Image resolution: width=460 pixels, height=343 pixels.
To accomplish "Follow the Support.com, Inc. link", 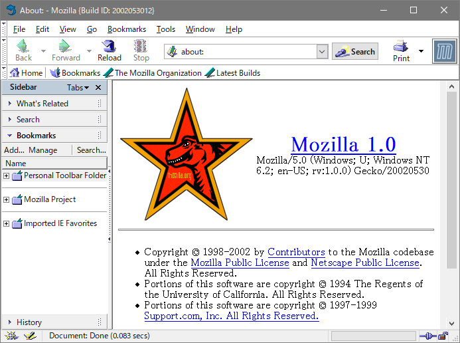I will [x=232, y=316].
